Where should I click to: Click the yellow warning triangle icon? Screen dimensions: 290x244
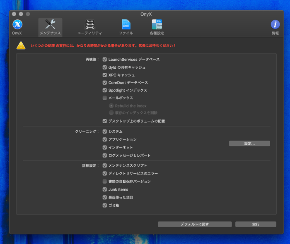[x=21, y=45]
